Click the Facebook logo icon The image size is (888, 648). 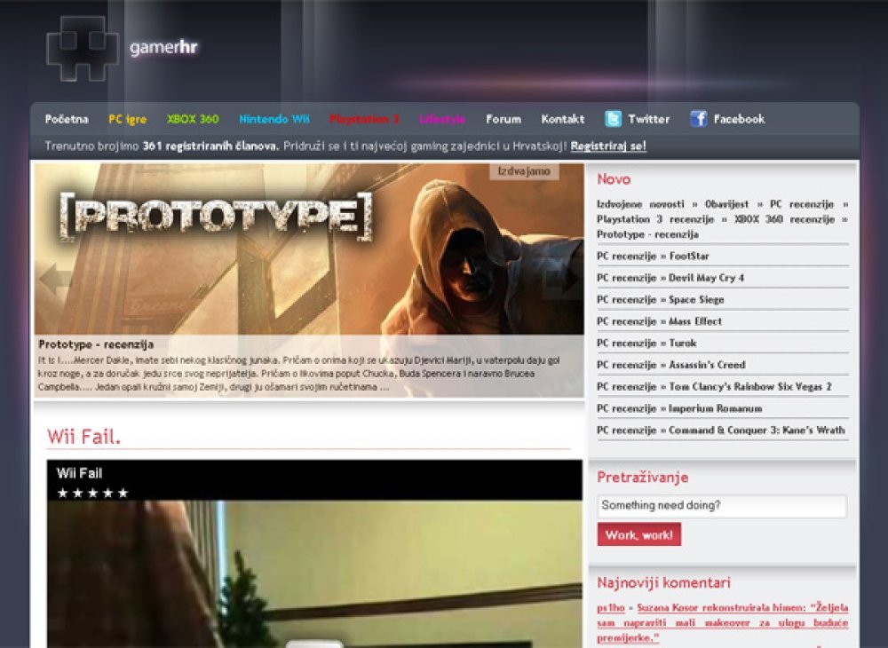click(x=698, y=119)
